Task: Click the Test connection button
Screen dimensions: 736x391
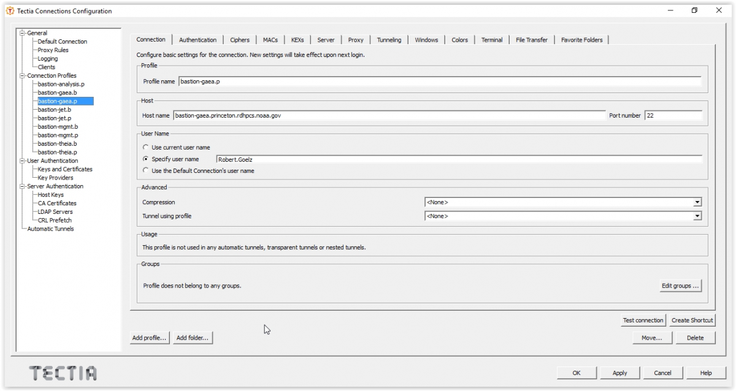Action: pos(643,320)
